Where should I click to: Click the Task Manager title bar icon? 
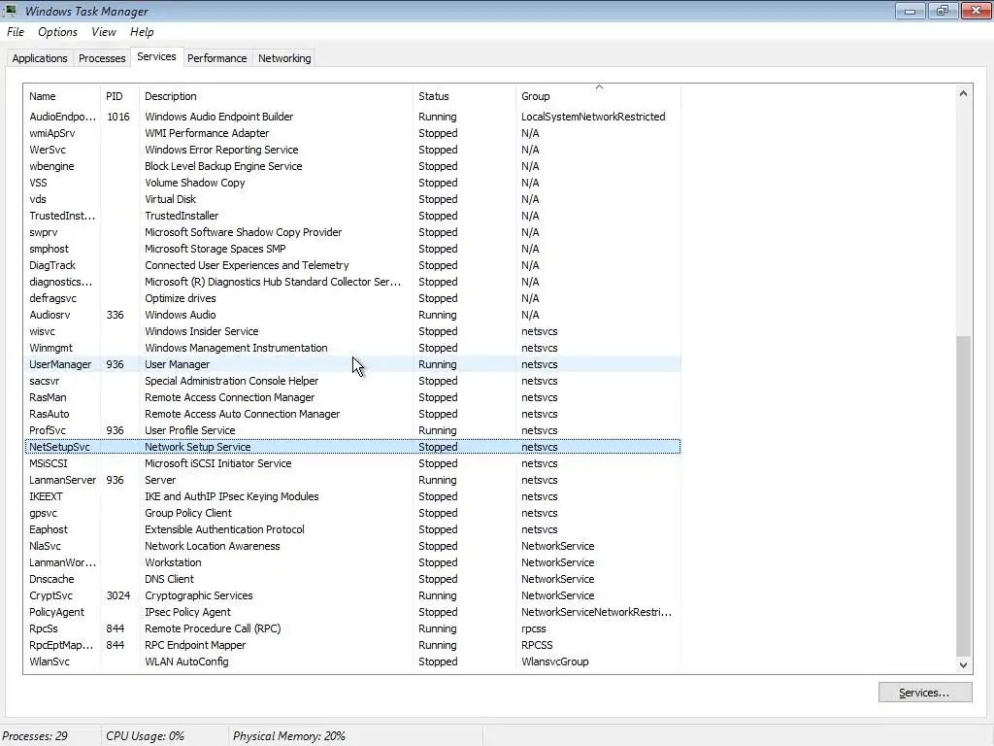pos(10,11)
